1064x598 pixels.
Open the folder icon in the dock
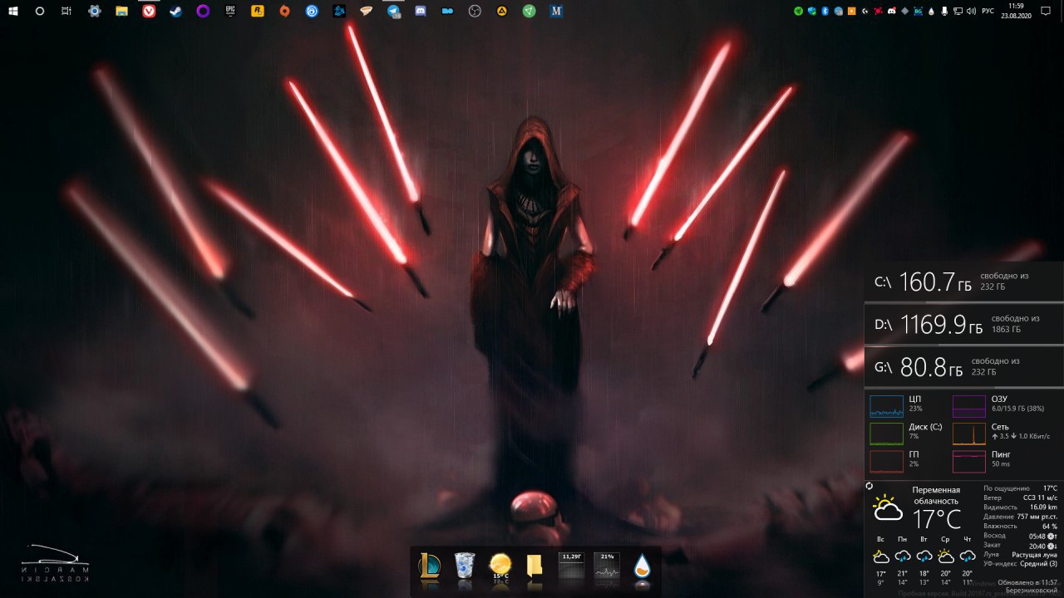click(535, 566)
